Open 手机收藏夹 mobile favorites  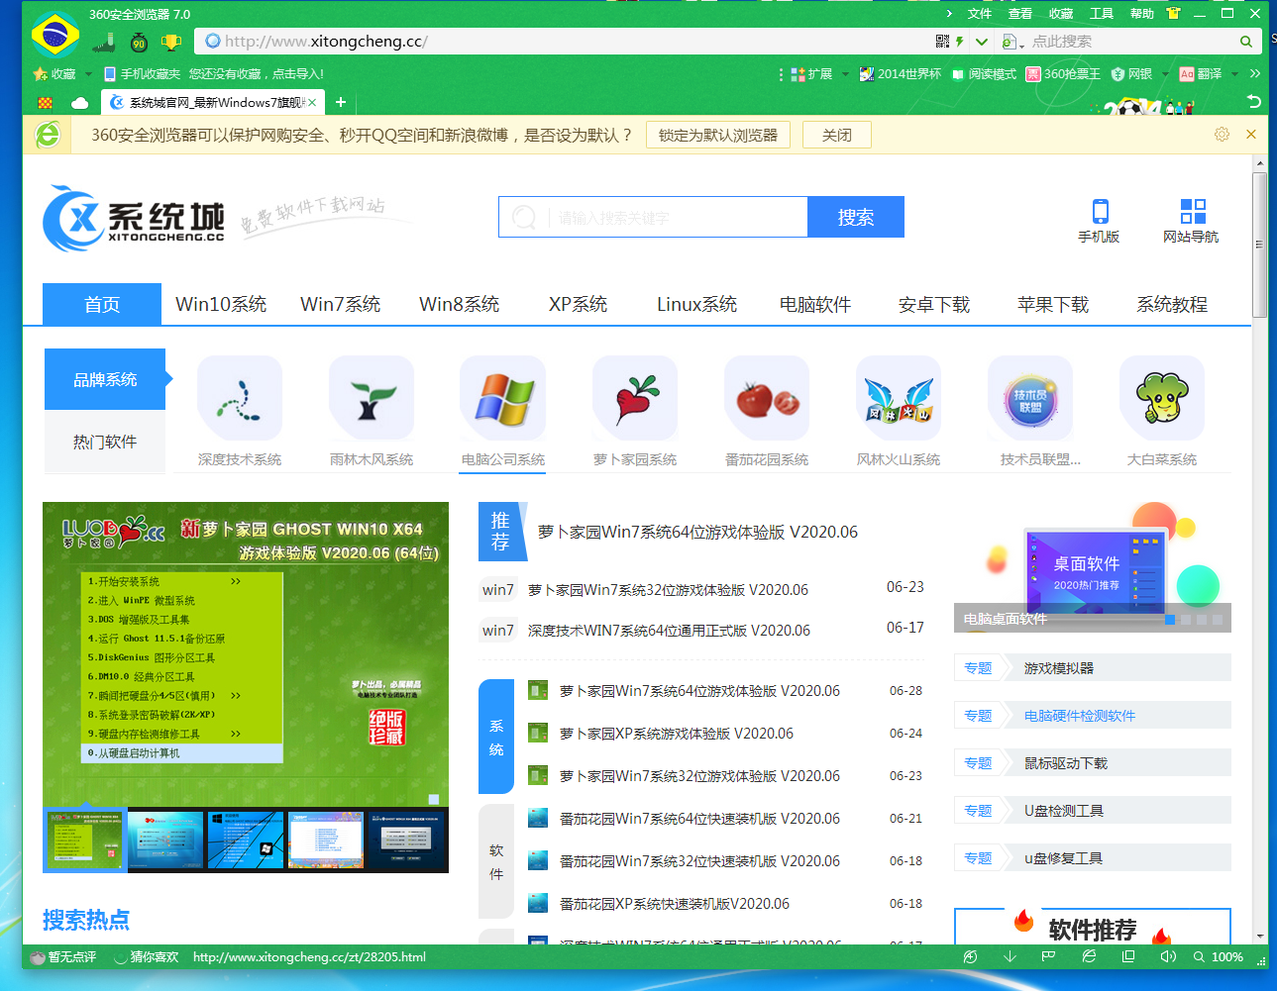[143, 74]
